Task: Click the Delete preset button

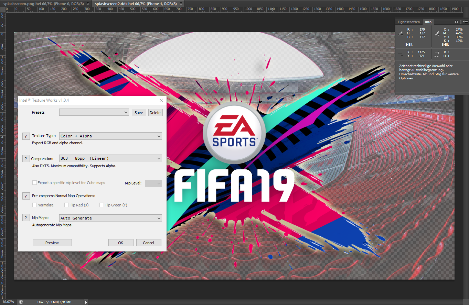Action: tap(155, 112)
